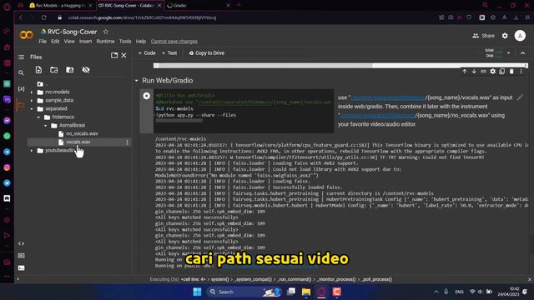Screen dimensions: 534x300
Task: Copy link to the cell
Action: [x=483, y=72]
